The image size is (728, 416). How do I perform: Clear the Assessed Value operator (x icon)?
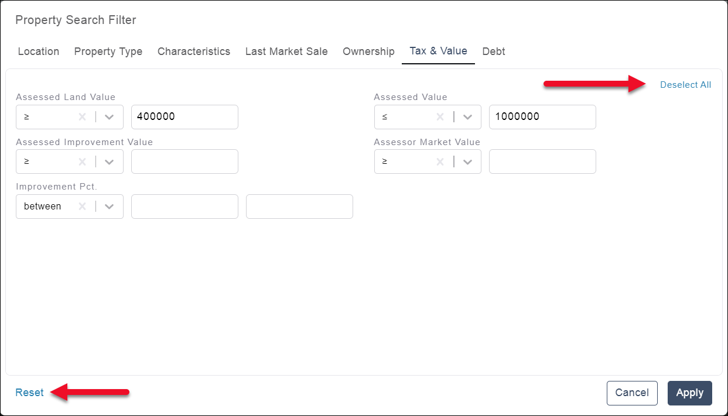point(440,117)
